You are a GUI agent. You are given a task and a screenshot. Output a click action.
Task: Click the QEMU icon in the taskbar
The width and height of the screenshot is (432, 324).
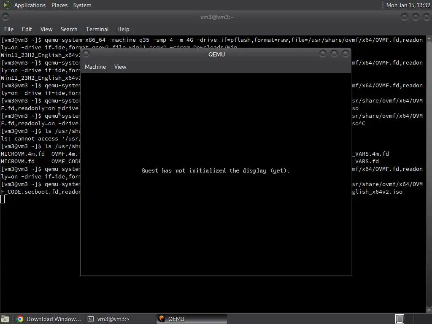coord(162,319)
